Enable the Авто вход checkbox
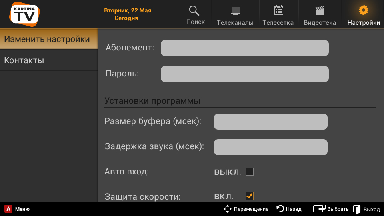 250,172
